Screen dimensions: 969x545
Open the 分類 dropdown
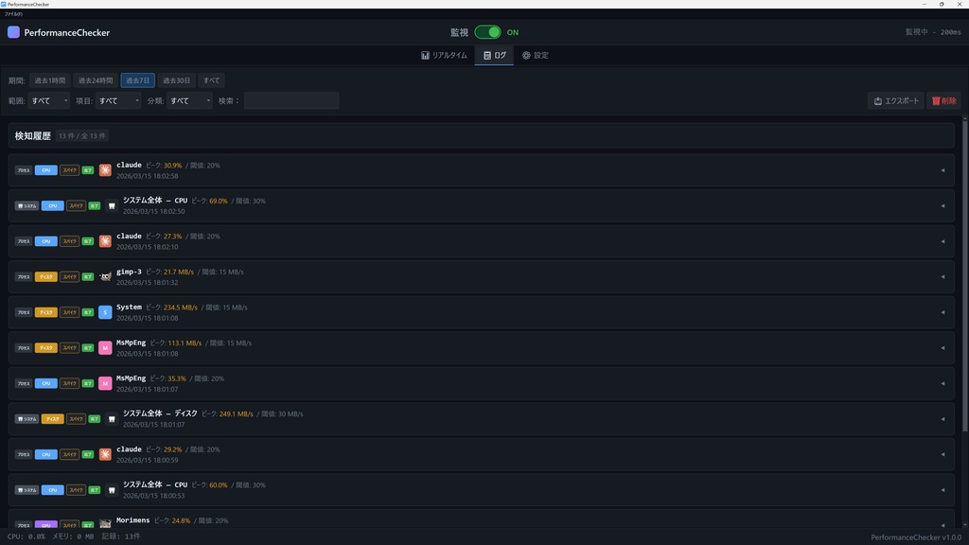(189, 100)
